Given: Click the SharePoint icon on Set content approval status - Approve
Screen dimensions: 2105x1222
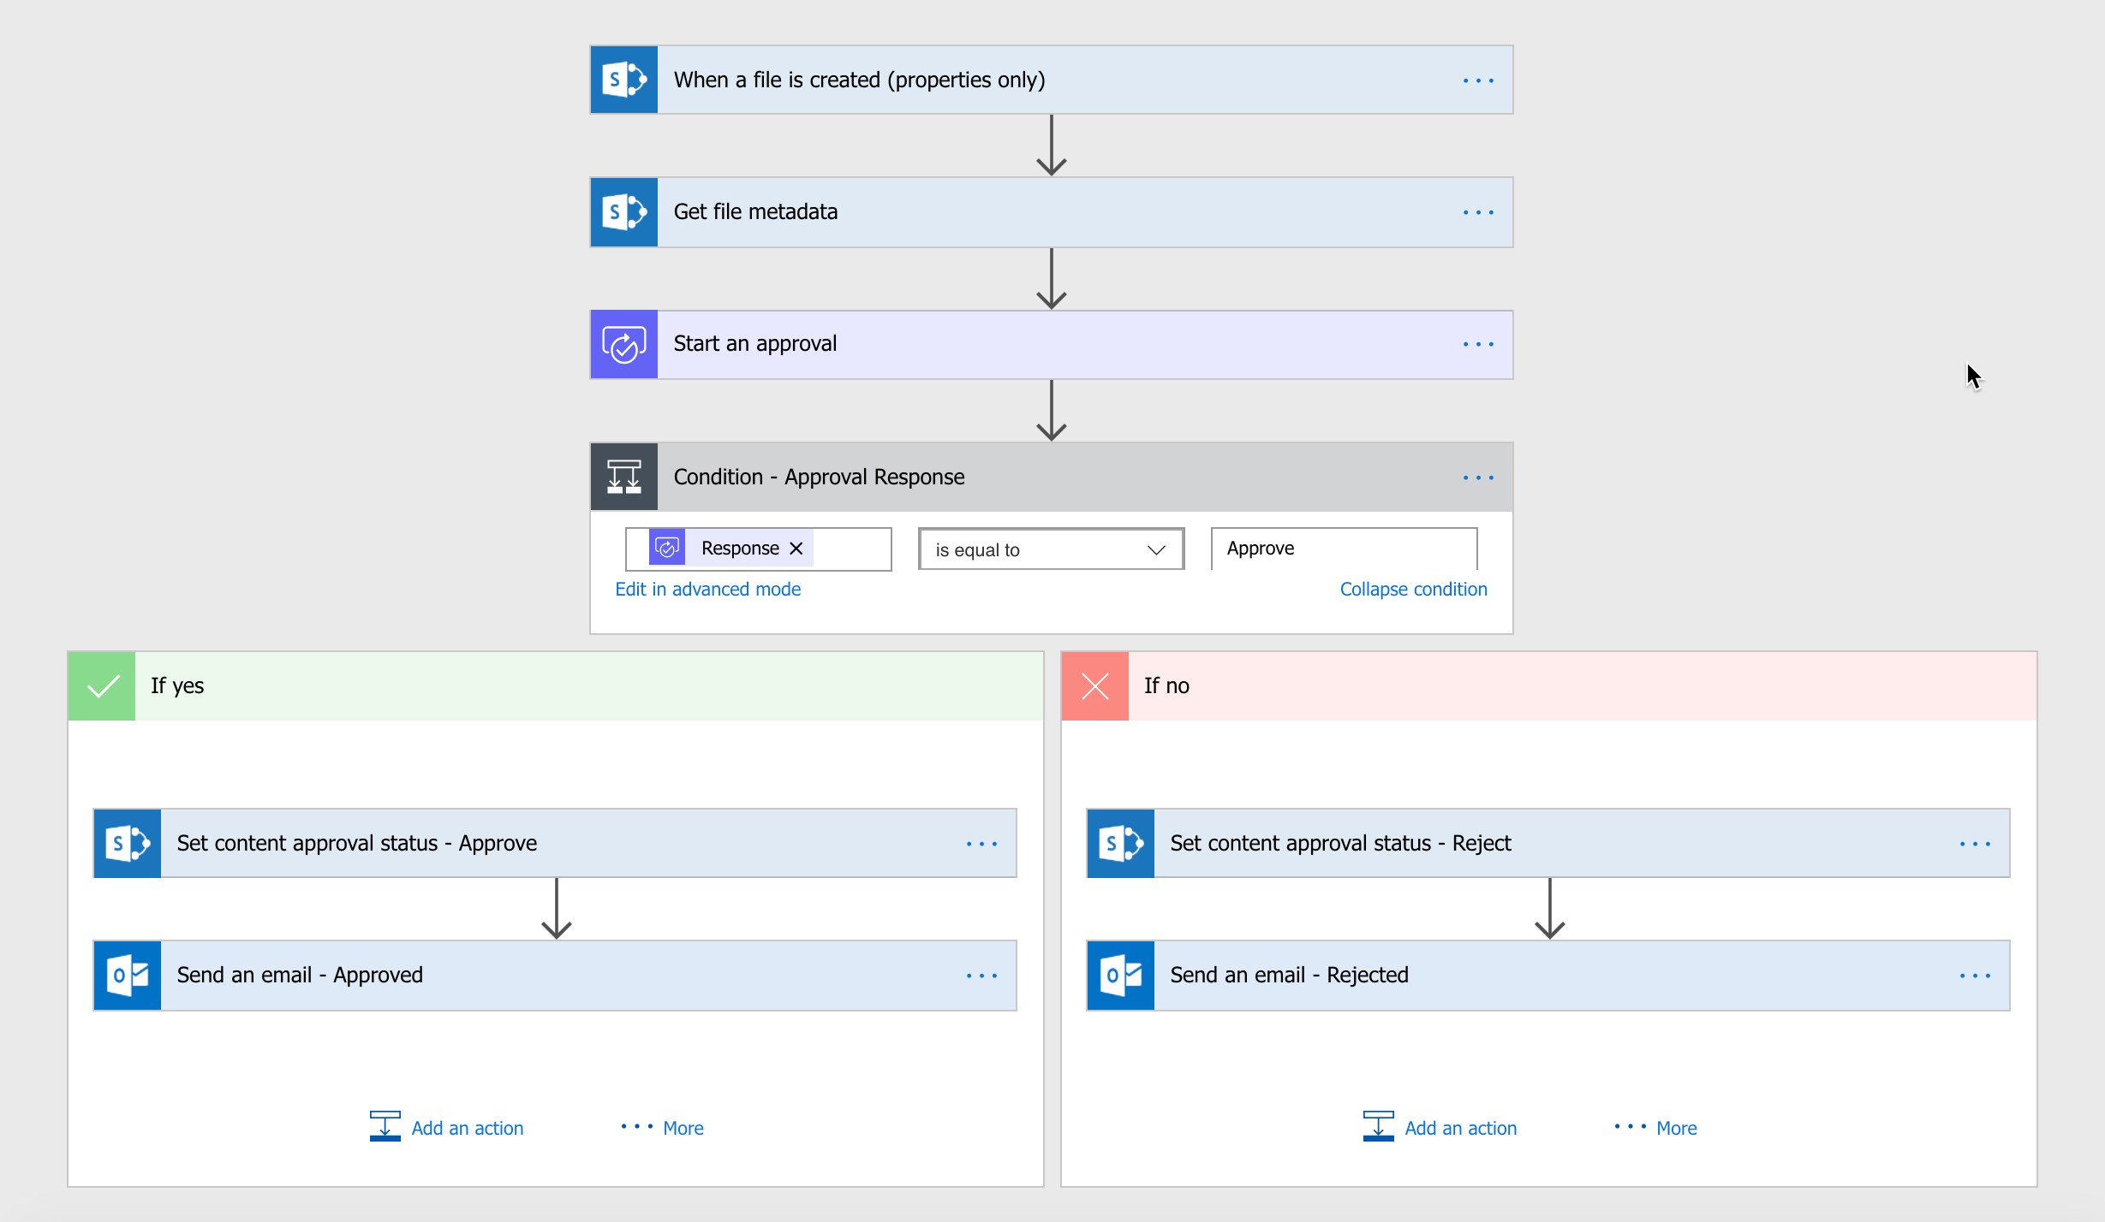Looking at the screenshot, I should coord(131,844).
